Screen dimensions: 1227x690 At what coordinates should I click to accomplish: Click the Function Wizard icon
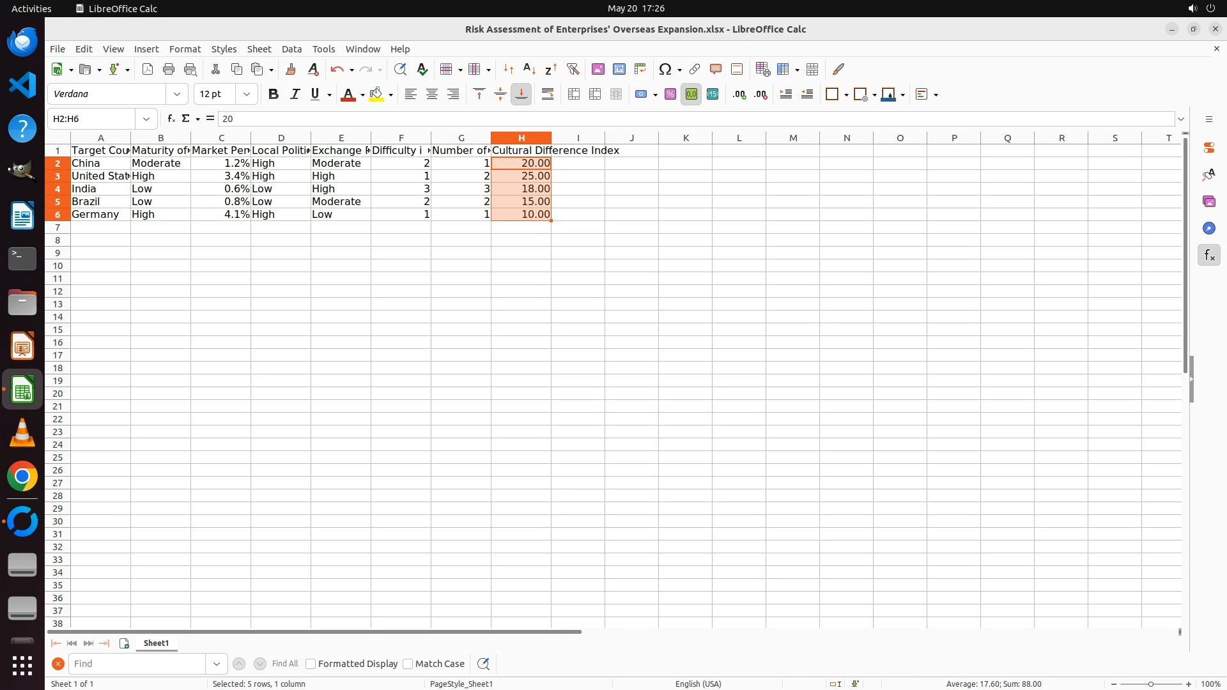(171, 119)
